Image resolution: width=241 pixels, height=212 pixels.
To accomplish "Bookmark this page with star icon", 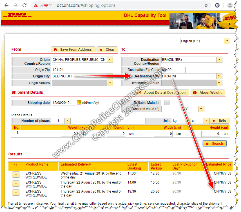I will click(x=206, y=6).
